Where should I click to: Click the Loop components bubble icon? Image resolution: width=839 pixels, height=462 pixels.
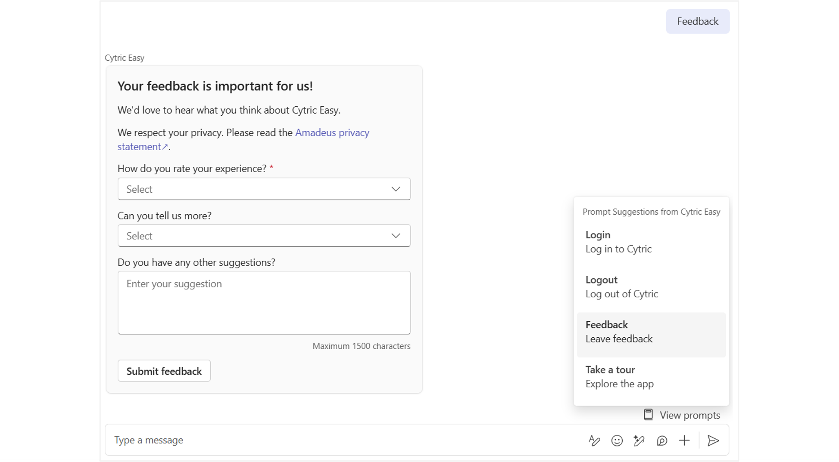coord(662,440)
